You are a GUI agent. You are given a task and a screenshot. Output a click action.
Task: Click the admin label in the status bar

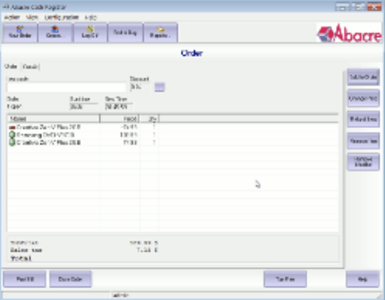tap(120, 295)
